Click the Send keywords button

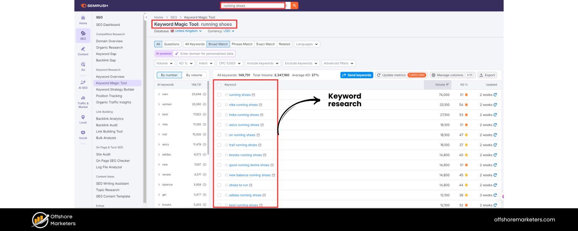(x=356, y=75)
